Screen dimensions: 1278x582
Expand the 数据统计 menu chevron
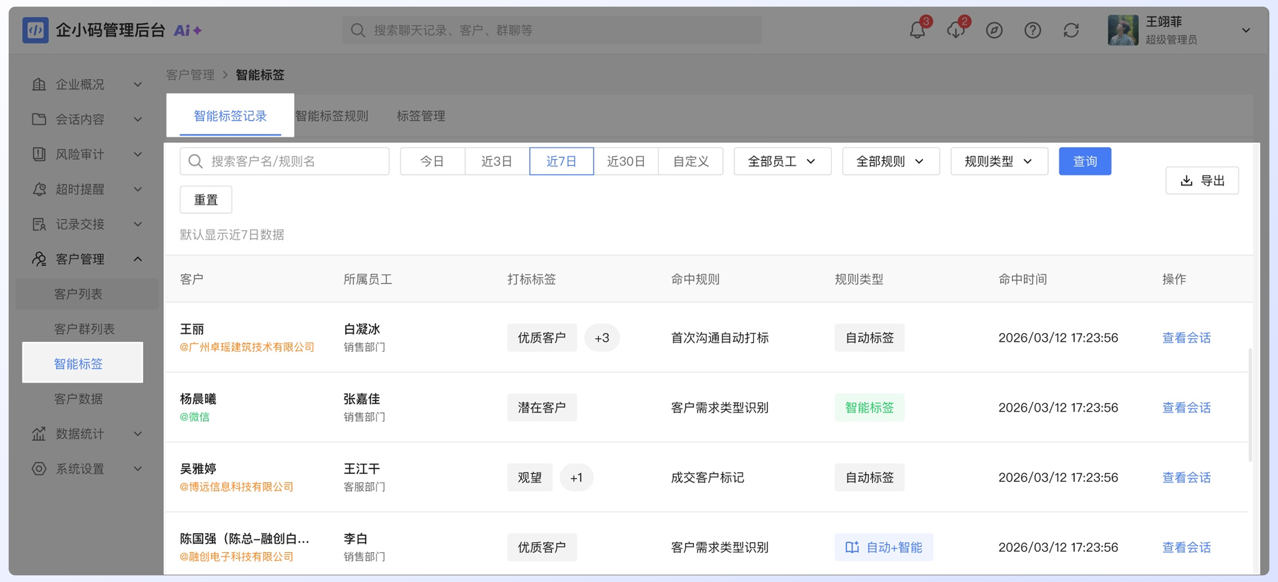138,434
